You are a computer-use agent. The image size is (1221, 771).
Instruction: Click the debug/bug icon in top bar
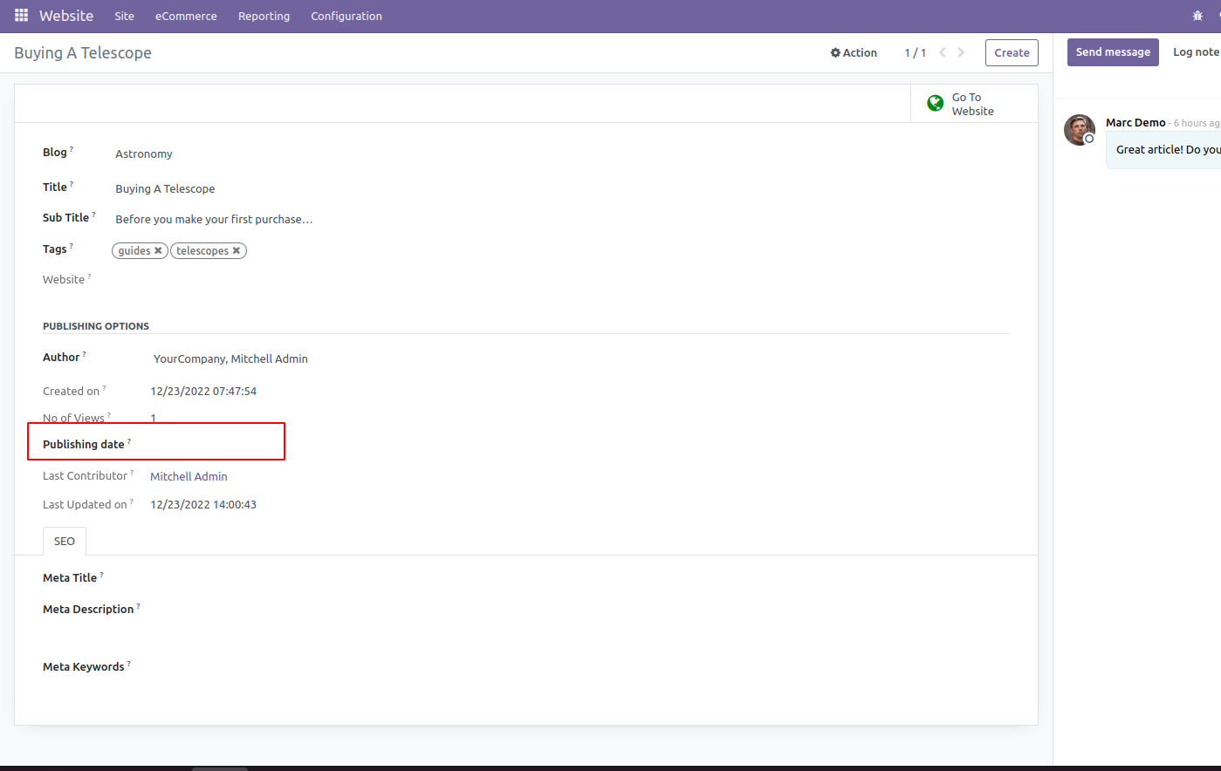(1197, 16)
